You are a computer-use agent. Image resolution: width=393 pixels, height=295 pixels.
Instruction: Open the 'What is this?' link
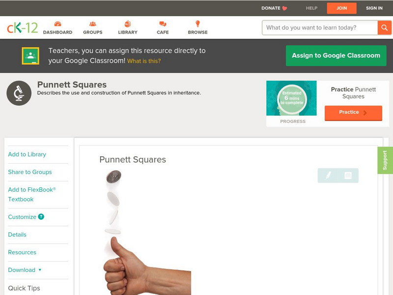pos(144,61)
